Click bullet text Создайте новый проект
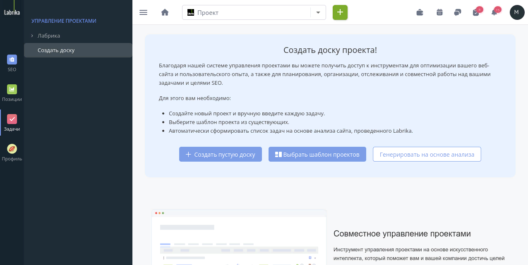Screen dimensions: 528x265 [247, 113]
